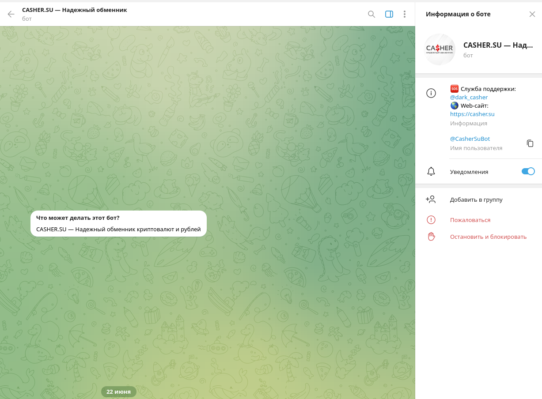542x399 pixels.
Task: Click the info circle icon
Action: (431, 93)
